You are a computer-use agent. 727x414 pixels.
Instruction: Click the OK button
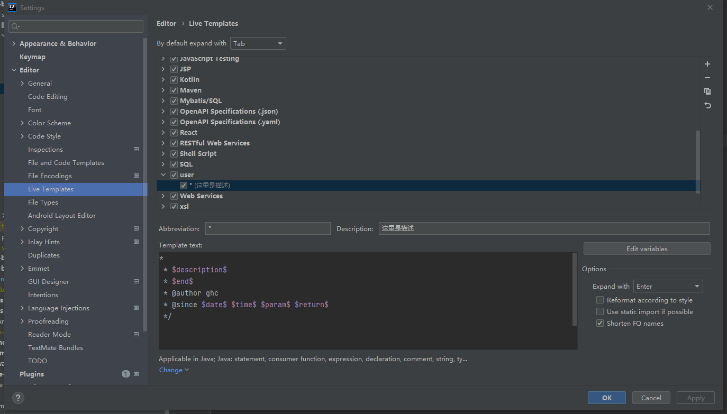tap(607, 398)
